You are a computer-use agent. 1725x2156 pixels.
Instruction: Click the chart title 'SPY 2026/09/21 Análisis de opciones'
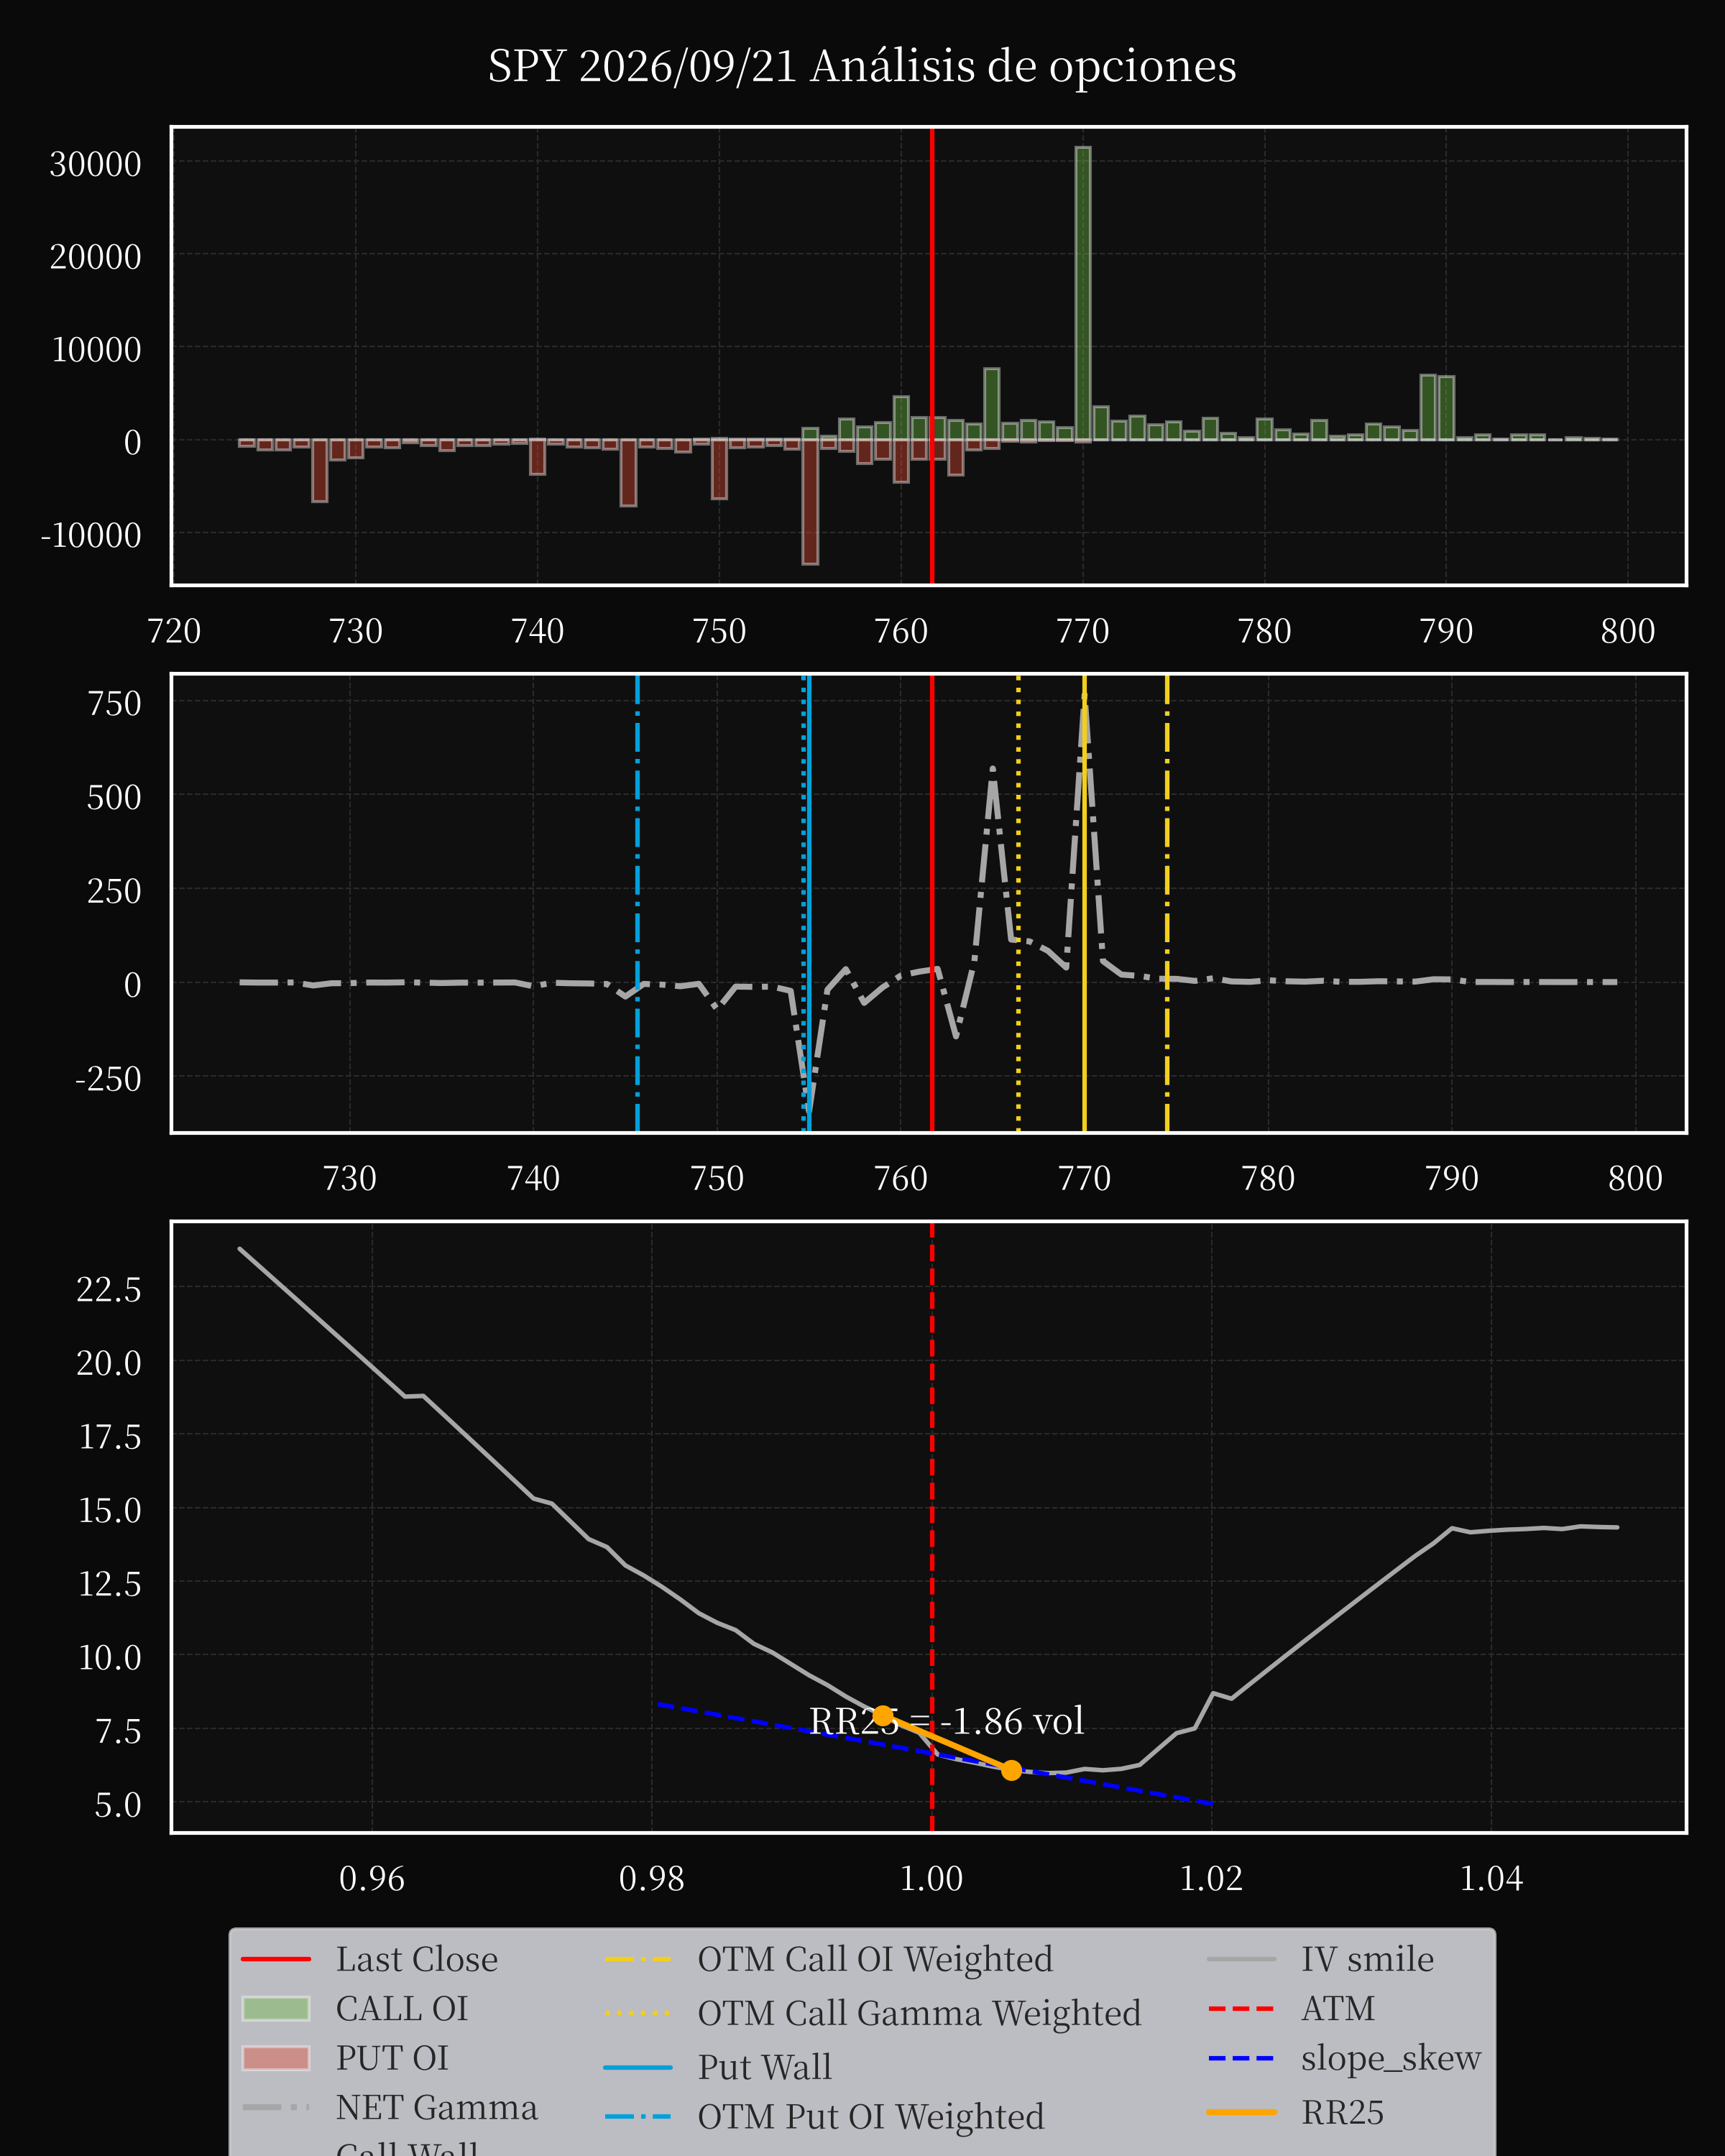862,67
